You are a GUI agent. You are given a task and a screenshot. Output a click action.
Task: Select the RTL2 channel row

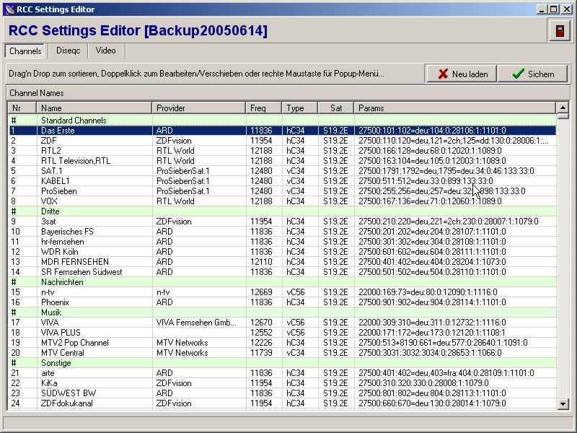(x=282, y=151)
